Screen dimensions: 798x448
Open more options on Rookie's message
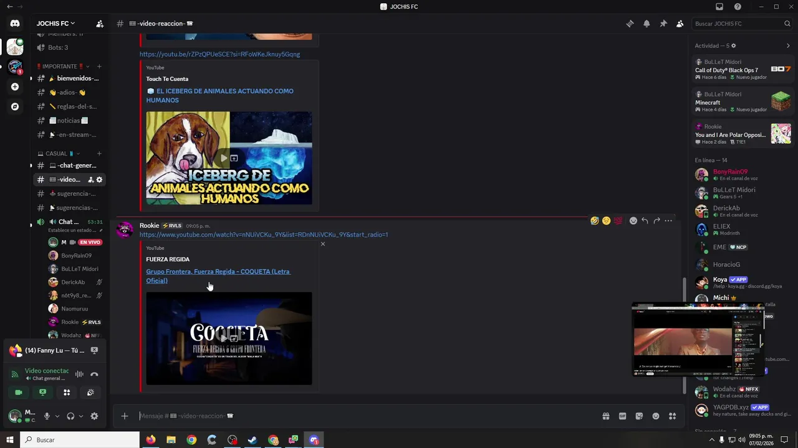click(x=668, y=221)
